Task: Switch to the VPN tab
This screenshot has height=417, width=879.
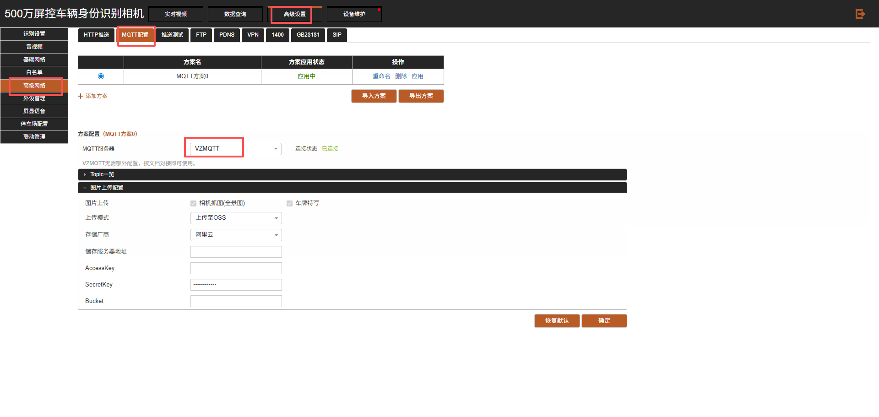Action: click(253, 35)
